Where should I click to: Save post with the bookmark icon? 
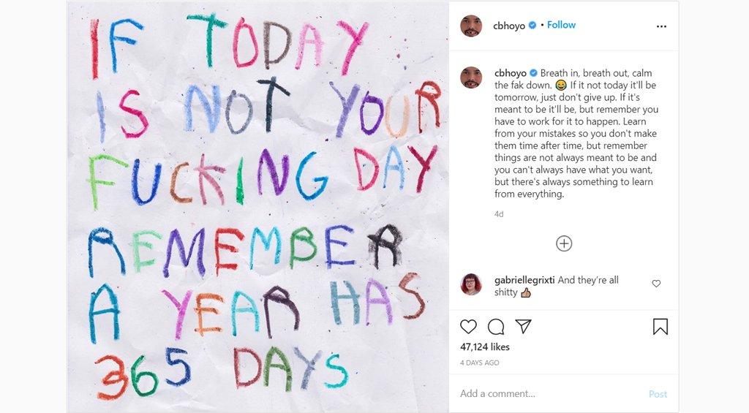pyautogui.click(x=660, y=327)
